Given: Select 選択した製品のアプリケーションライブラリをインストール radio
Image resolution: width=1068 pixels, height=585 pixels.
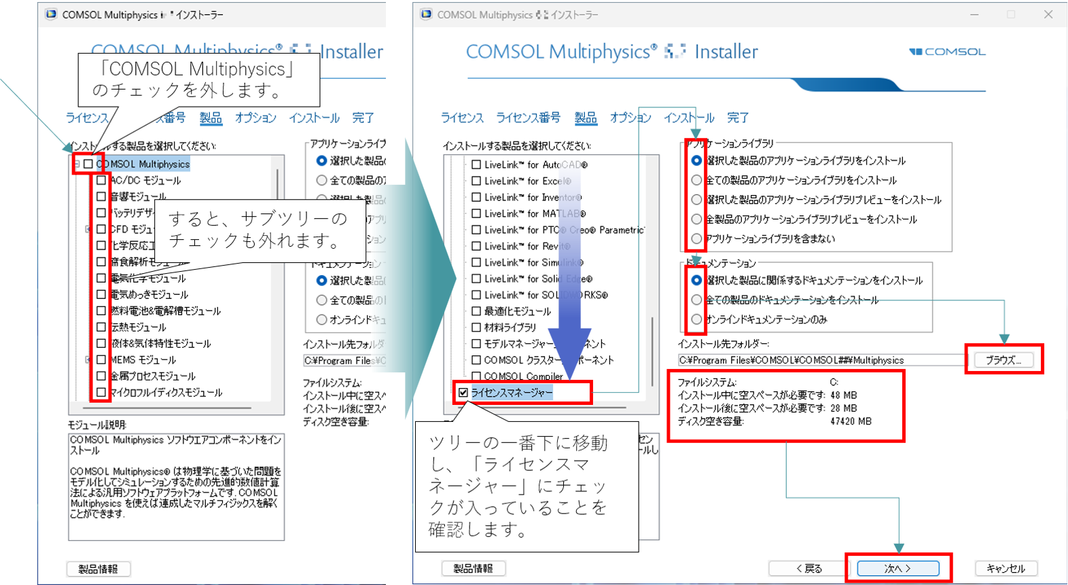Looking at the screenshot, I should coord(696,161).
